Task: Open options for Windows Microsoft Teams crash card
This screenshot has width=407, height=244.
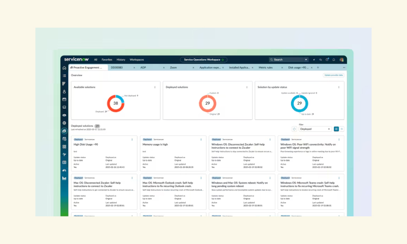Action: [339, 178]
